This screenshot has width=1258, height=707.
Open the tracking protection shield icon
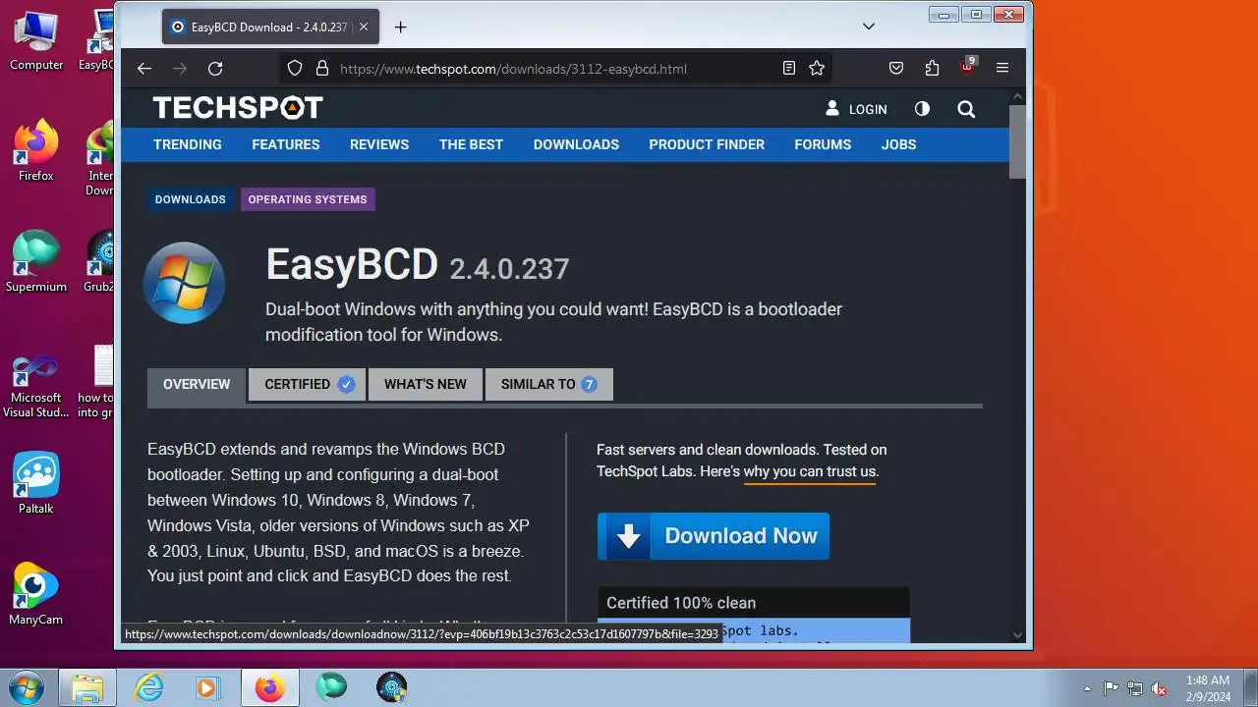tap(294, 69)
